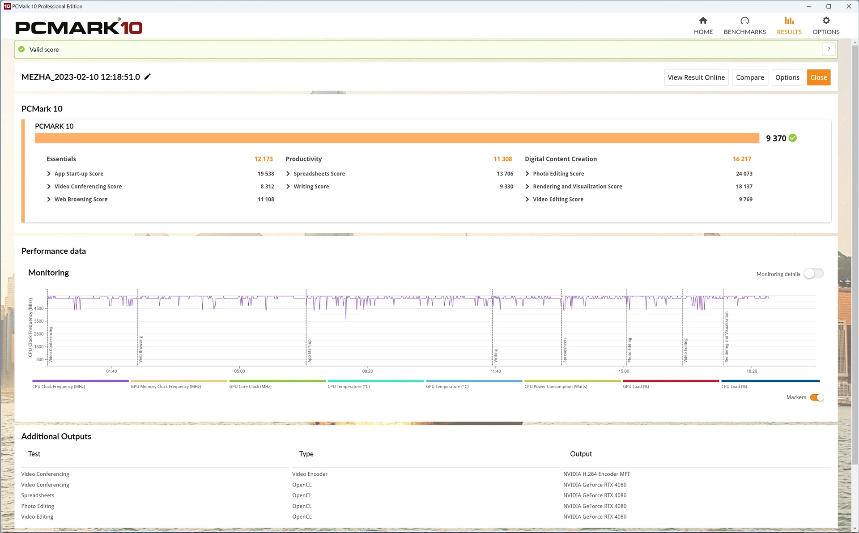Click the Photo Editing chart marker

coord(629,350)
